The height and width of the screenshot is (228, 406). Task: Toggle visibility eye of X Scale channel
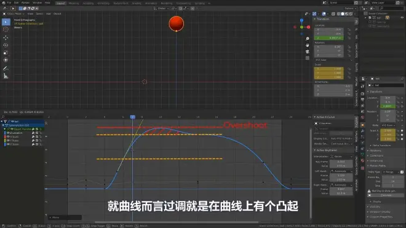[8, 136]
